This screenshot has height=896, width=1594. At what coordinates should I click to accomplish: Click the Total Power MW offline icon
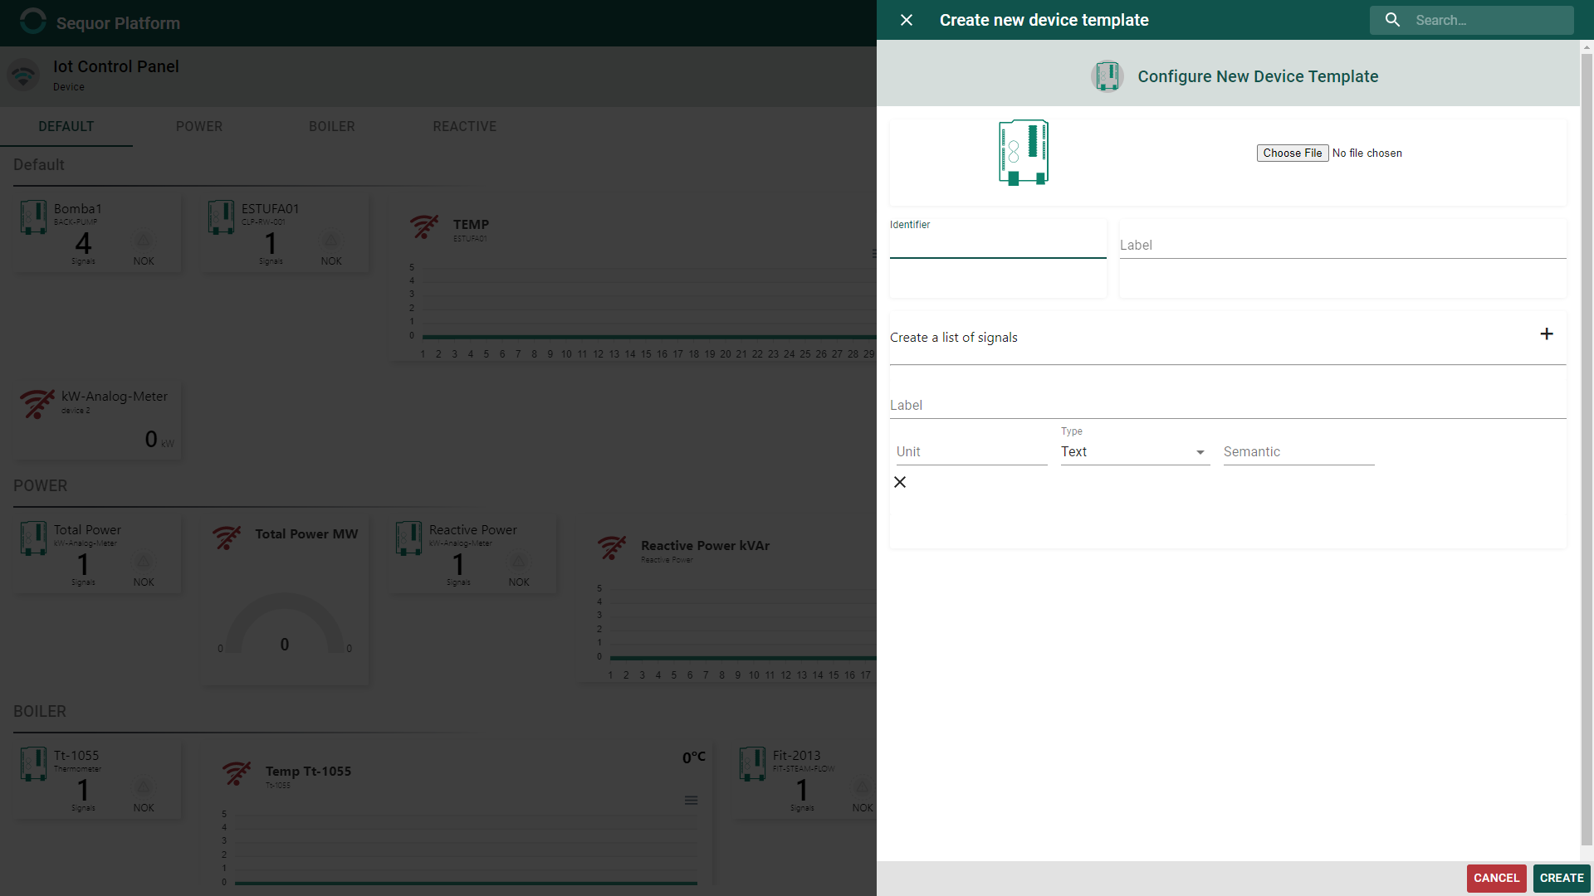pyautogui.click(x=227, y=538)
